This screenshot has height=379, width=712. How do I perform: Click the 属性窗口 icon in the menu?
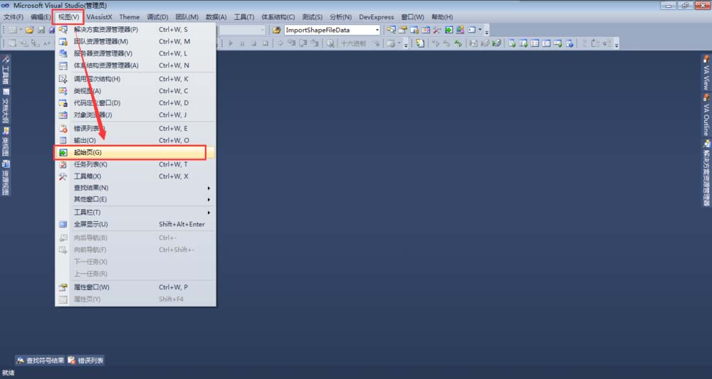63,287
